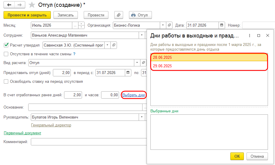Click the Руководитель field Булатов Игорь Виленович

pyautogui.click(x=85, y=117)
